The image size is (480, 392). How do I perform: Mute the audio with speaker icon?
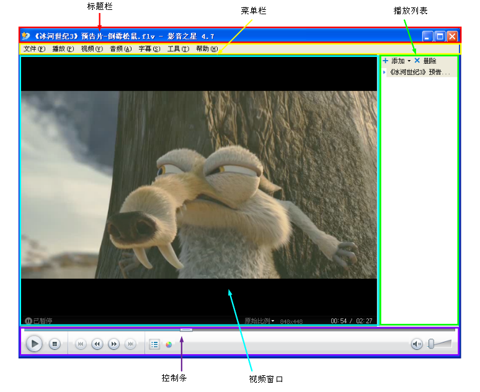coord(417,344)
